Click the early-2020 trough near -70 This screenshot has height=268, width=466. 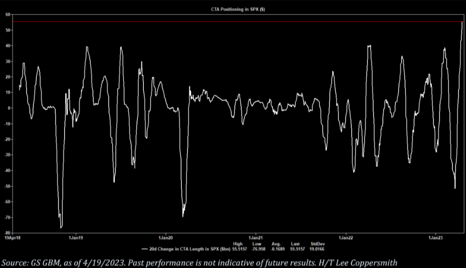[183, 216]
